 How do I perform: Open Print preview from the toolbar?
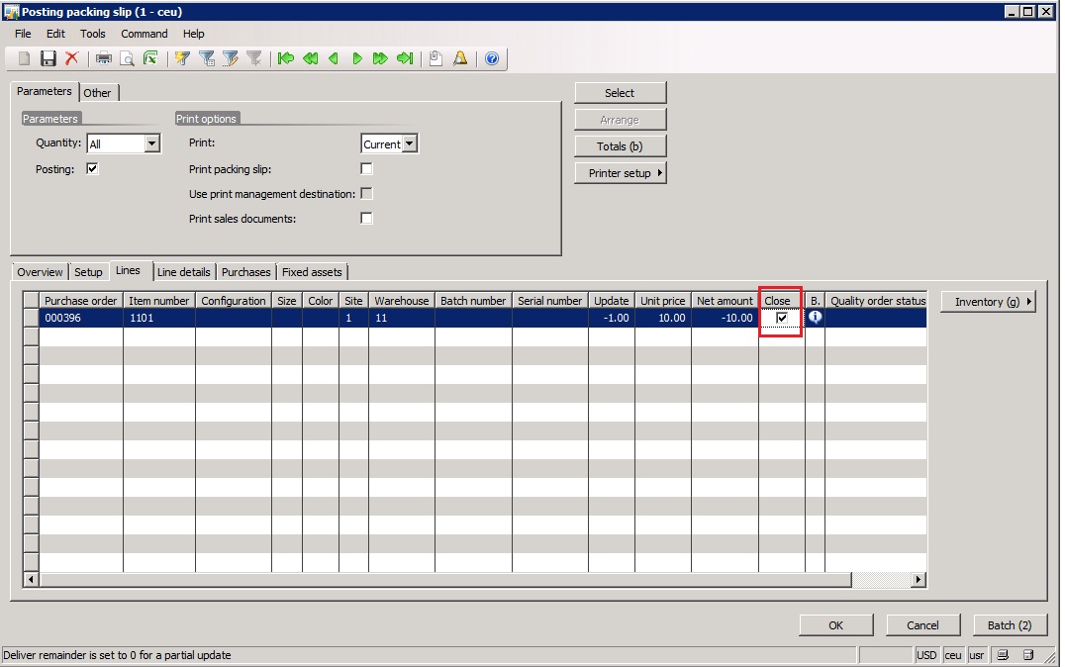pyautogui.click(x=127, y=59)
